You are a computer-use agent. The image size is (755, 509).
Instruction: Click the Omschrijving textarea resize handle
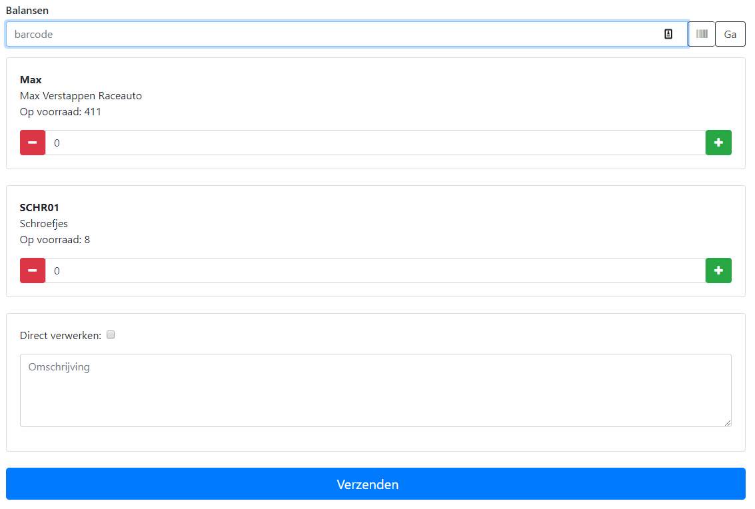click(728, 422)
